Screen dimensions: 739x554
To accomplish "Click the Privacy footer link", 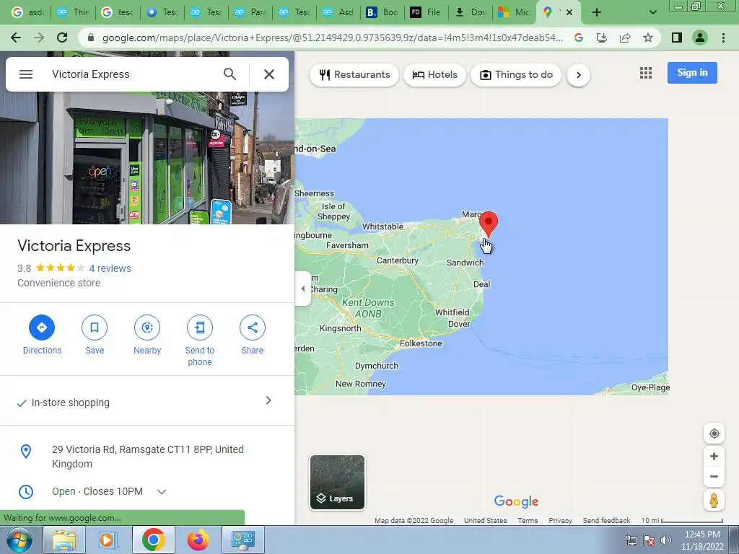I will tap(560, 521).
